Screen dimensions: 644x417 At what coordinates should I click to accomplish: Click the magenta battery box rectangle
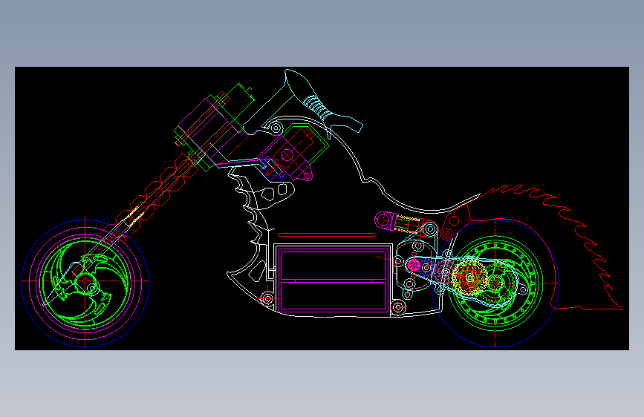pyautogui.click(x=332, y=279)
